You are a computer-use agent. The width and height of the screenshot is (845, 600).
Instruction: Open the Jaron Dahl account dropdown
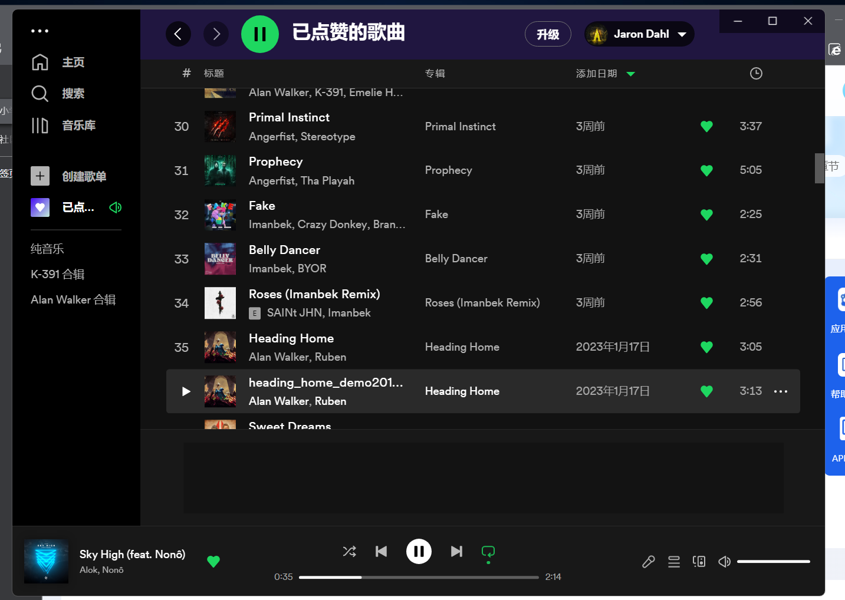pos(639,34)
